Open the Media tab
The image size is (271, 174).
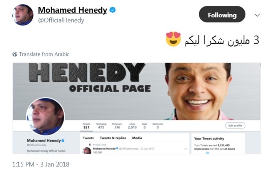pos(137,138)
